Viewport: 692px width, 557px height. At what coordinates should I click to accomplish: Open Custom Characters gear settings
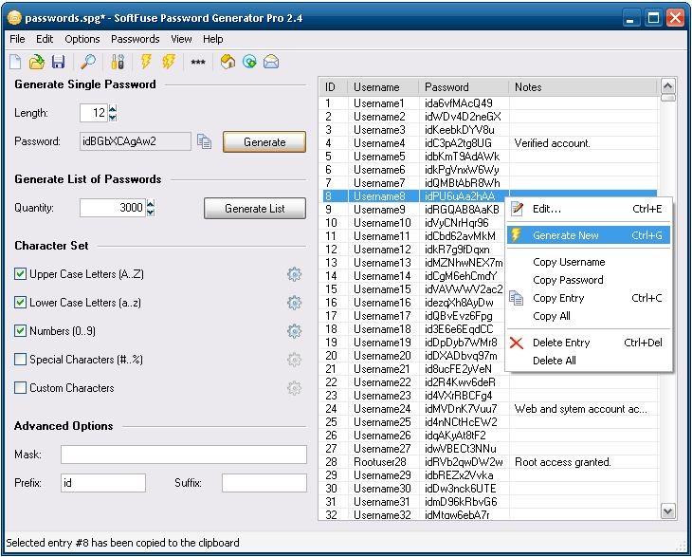[294, 388]
